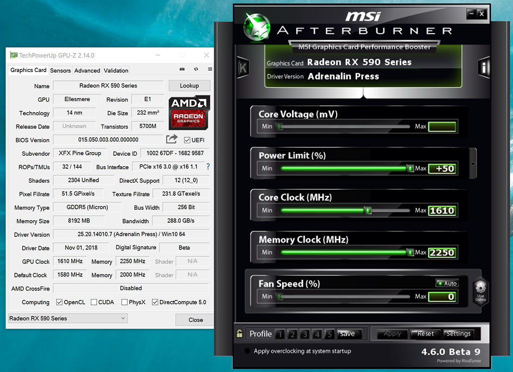Screen dimensions: 513x372
Task: Select Afterburner profile slot 4
Action: pos(317,334)
